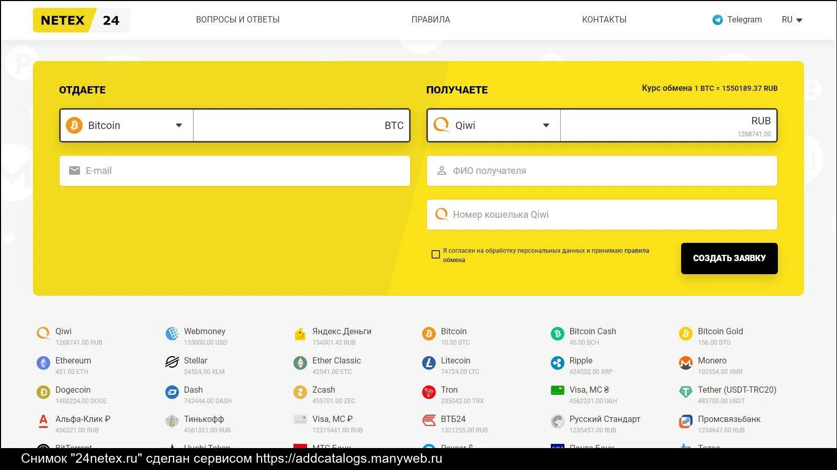Select Tether USDT-TRC20 icon
The width and height of the screenshot is (837, 470).
coord(686,392)
